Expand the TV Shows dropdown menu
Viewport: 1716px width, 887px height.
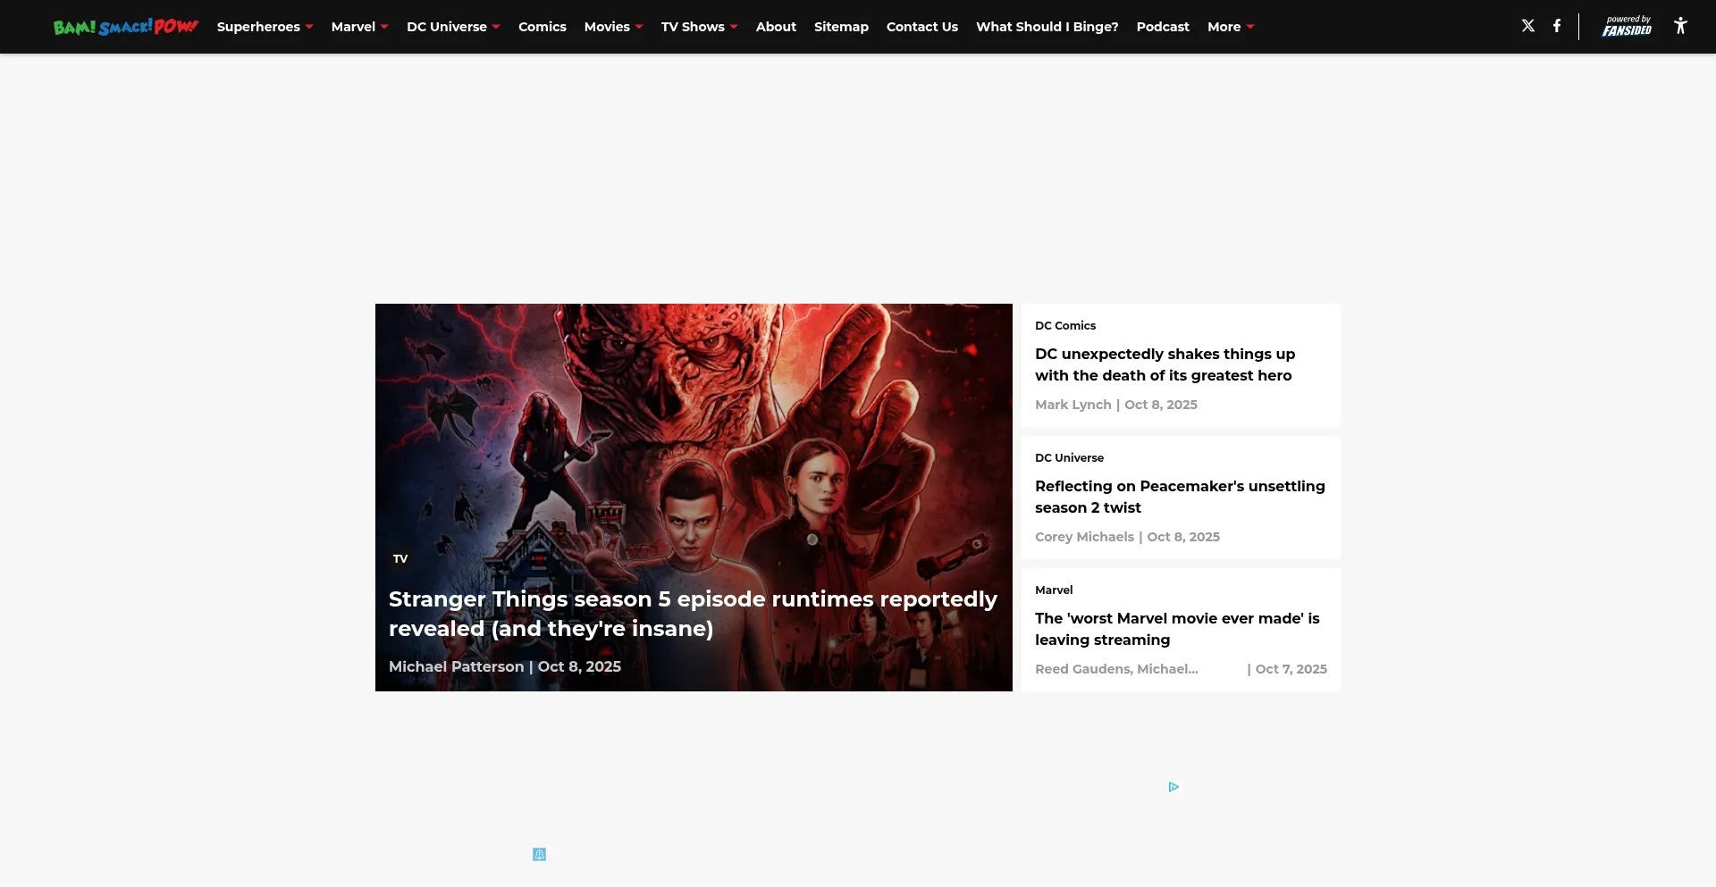[699, 27]
